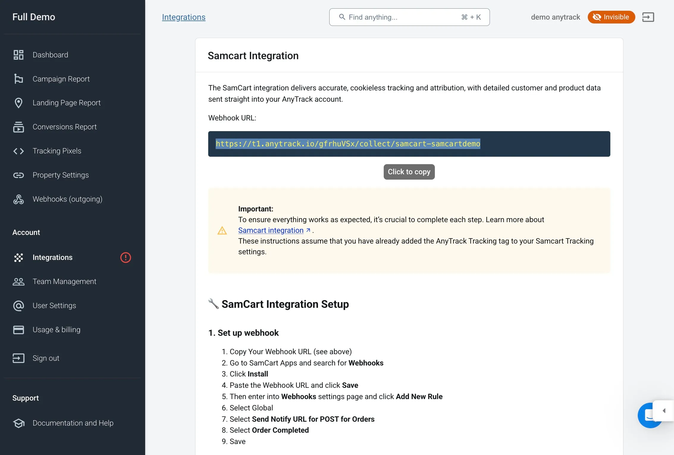Open Team Management
Image resolution: width=674 pixels, height=455 pixels.
(65, 282)
